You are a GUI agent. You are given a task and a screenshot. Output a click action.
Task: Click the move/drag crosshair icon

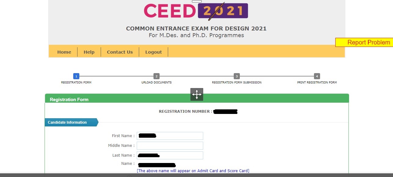point(196,94)
